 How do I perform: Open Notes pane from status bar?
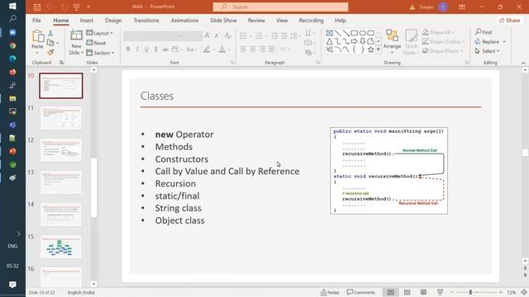pyautogui.click(x=330, y=292)
